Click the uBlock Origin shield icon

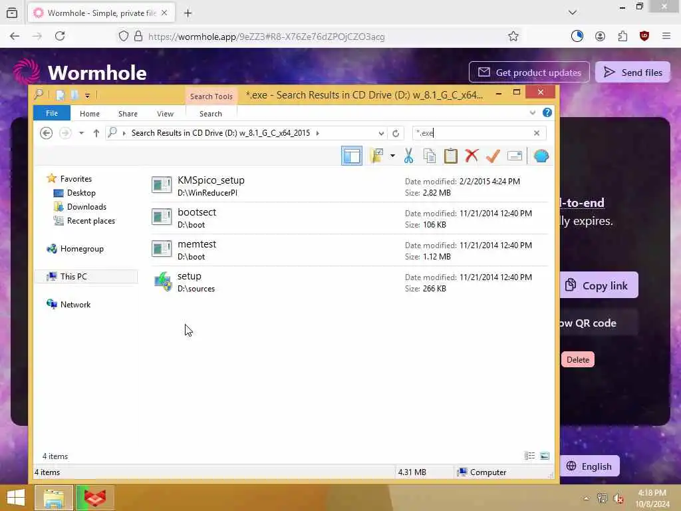coord(644,37)
